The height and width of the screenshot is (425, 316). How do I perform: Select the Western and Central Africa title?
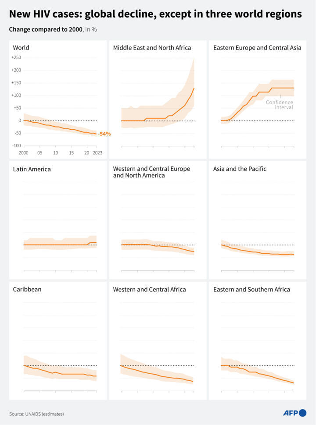(149, 289)
